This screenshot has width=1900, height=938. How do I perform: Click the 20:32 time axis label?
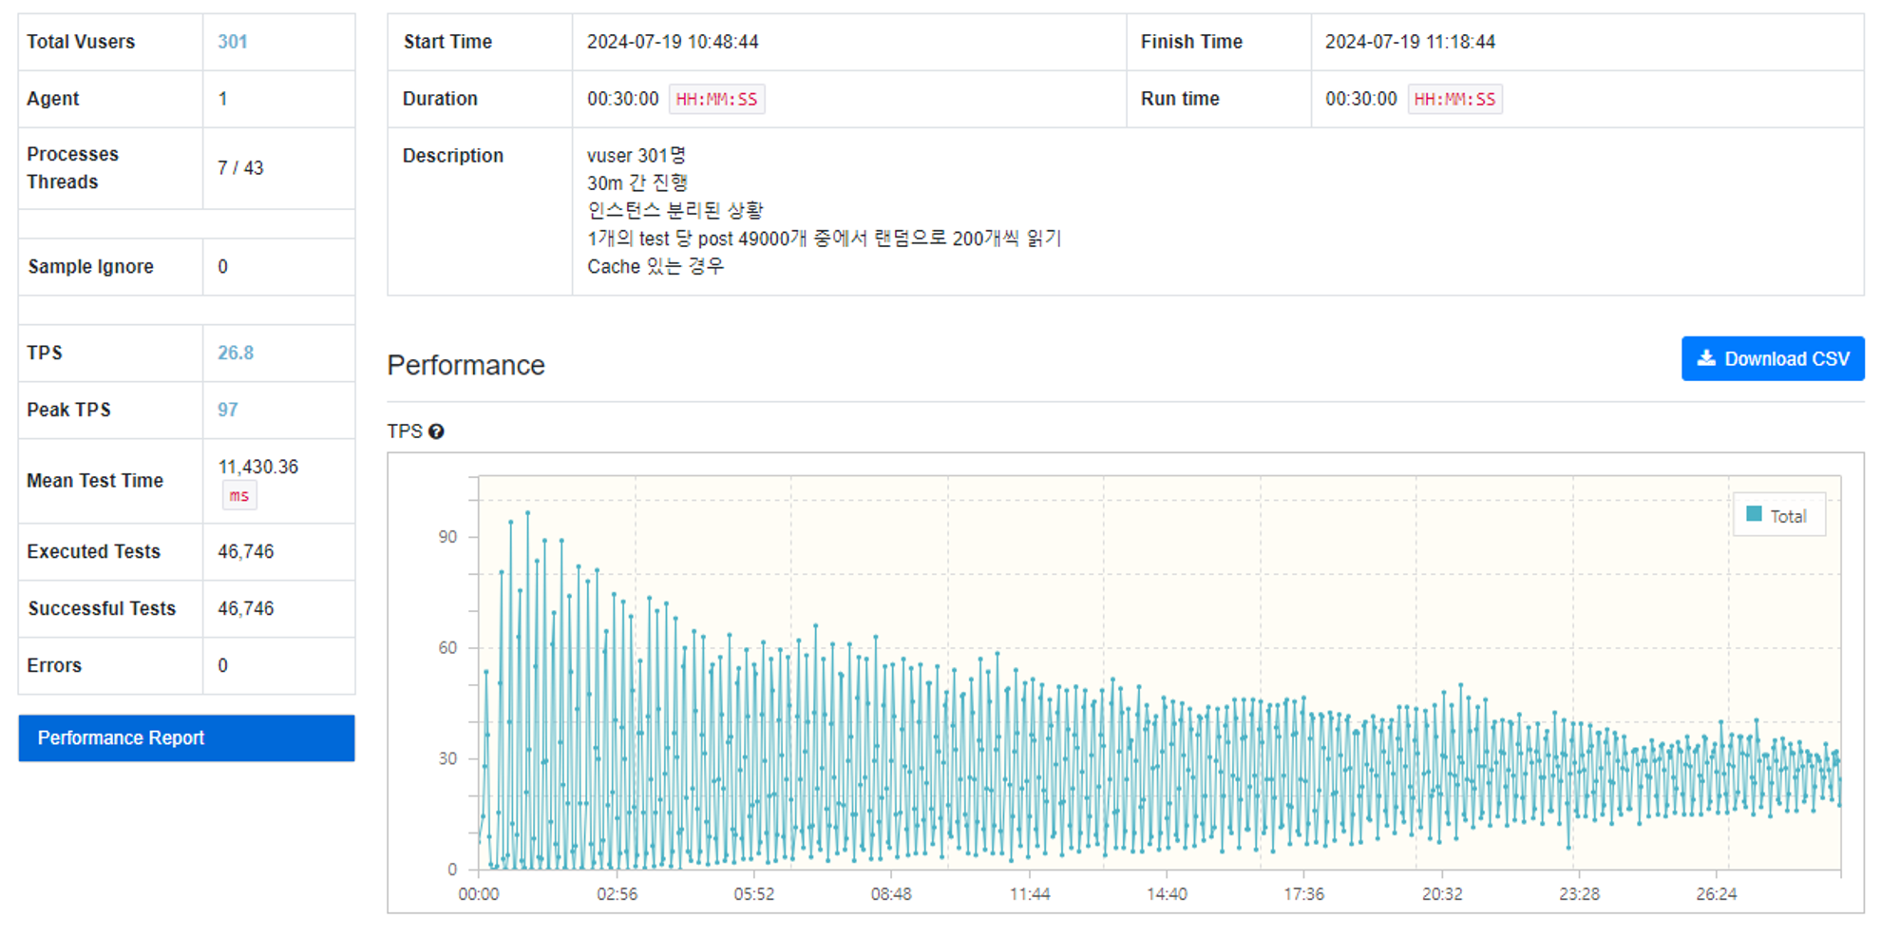point(1442,894)
